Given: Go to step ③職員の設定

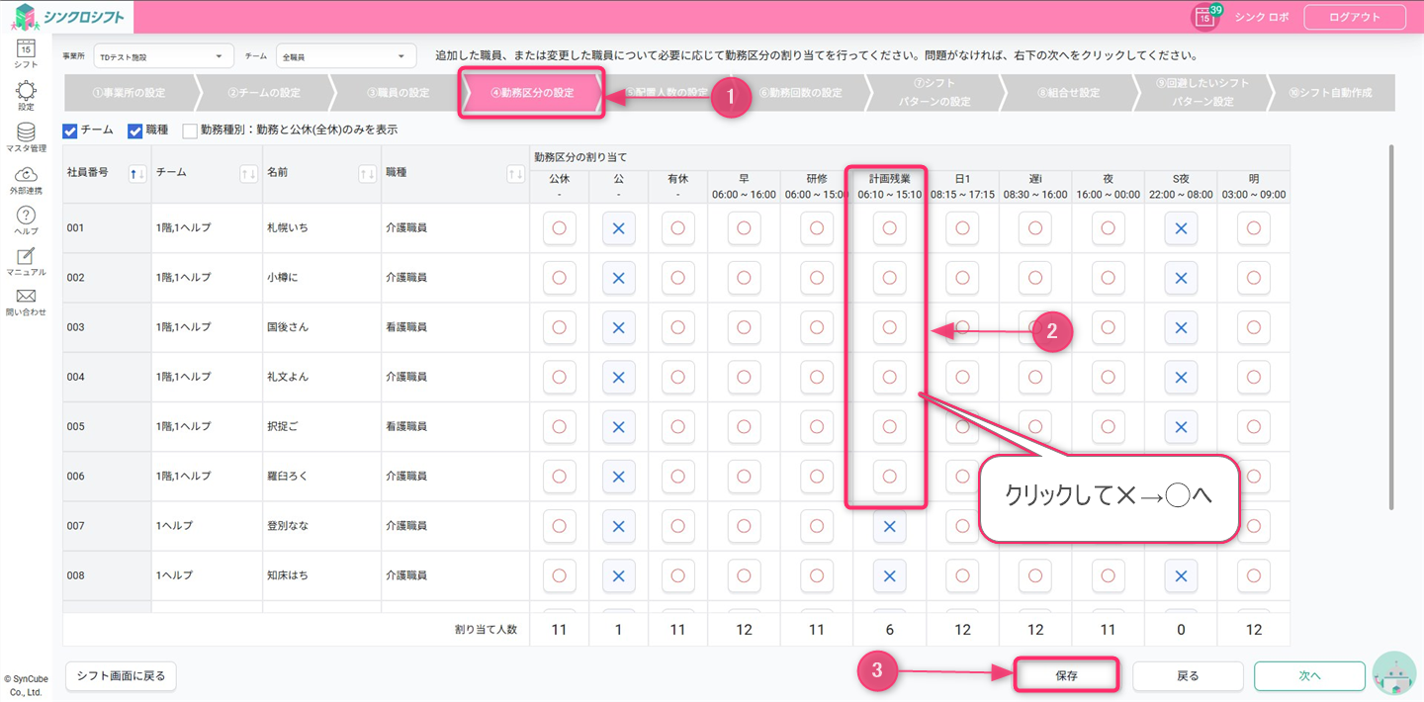Looking at the screenshot, I should [x=398, y=93].
